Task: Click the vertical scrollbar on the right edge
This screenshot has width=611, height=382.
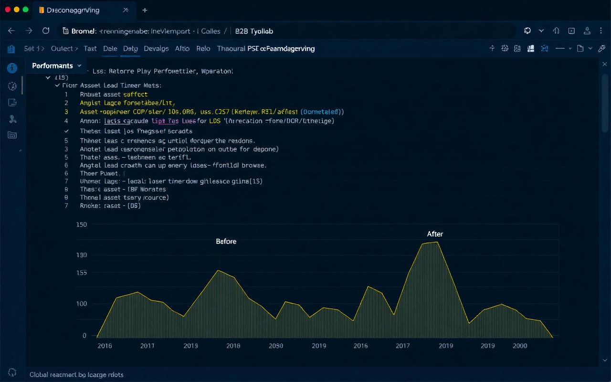Action: (605, 103)
